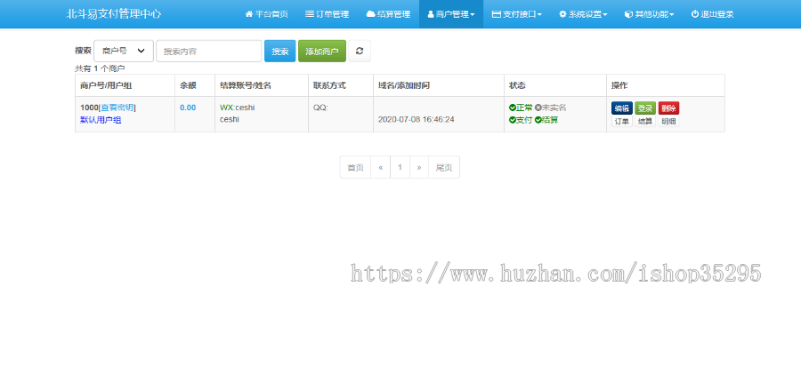
Task: Click the green 添加商户 button
Action: [x=321, y=52]
